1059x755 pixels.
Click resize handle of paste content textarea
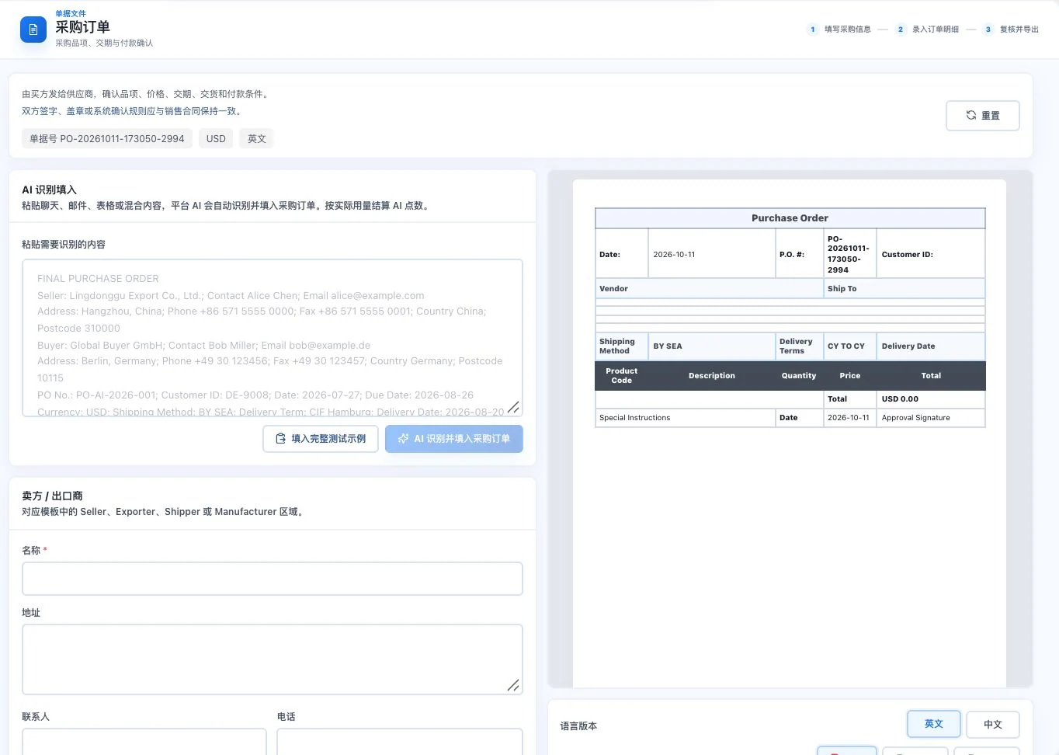coord(513,407)
